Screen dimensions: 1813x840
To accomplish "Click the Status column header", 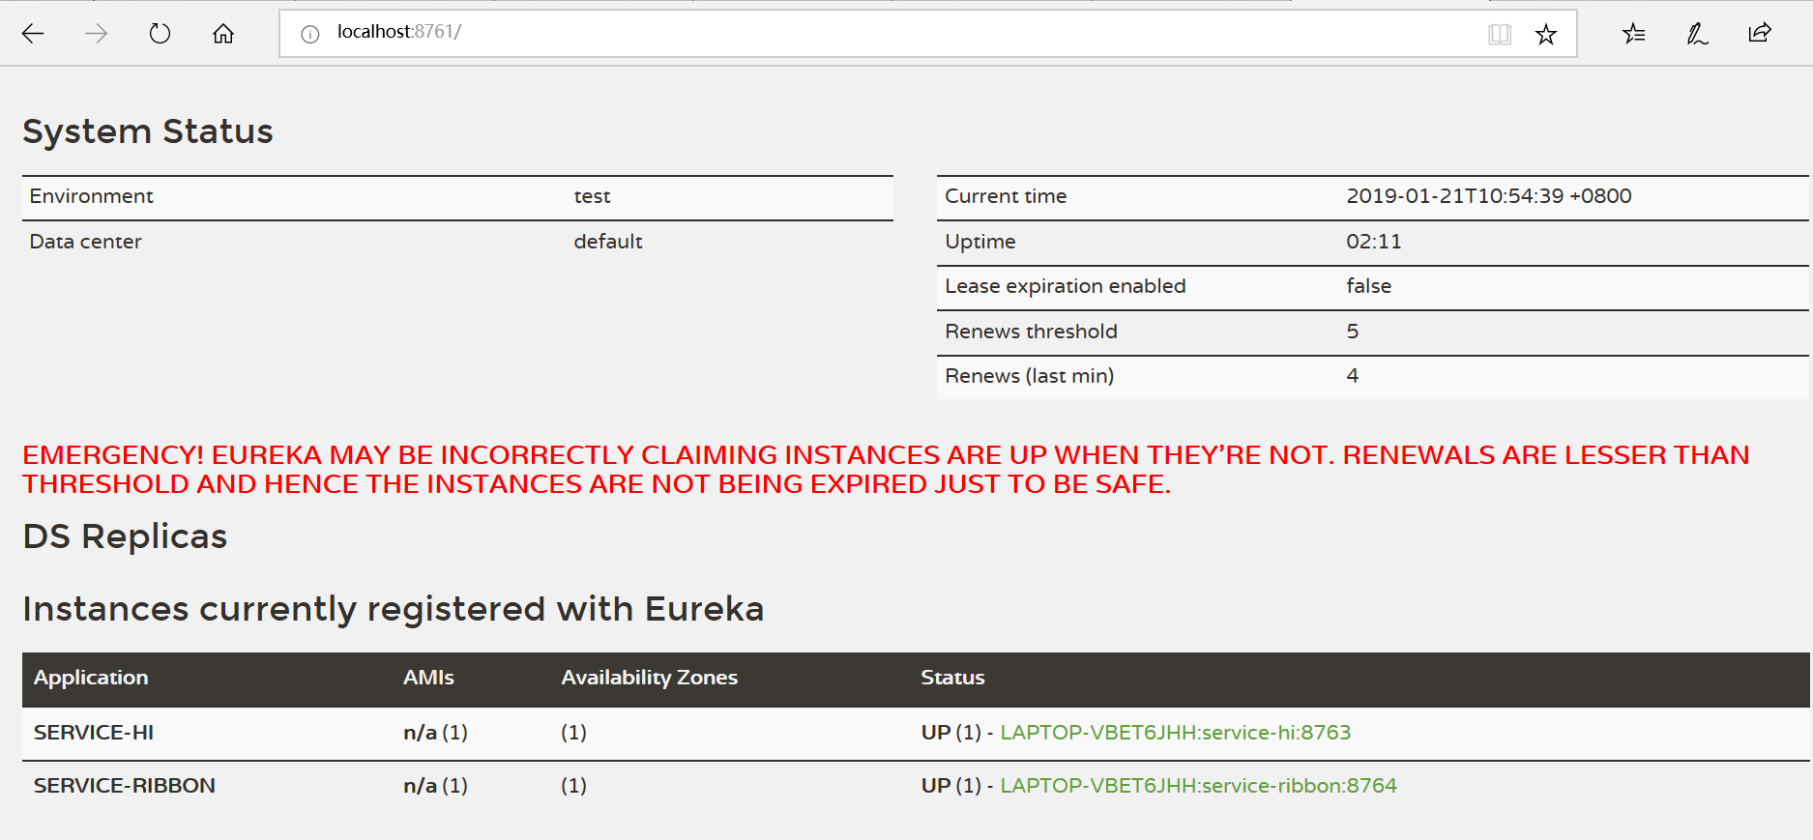I will (952, 678).
